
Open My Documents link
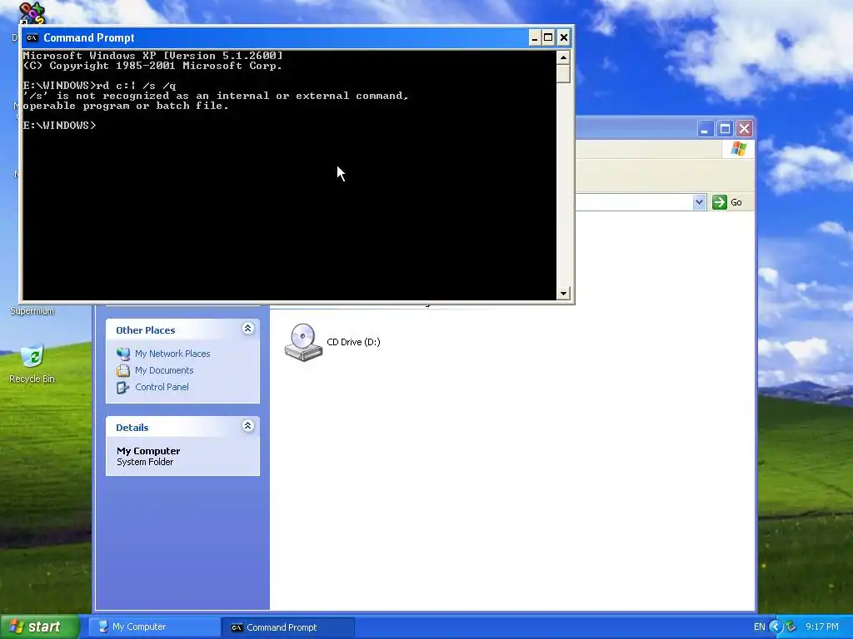(x=164, y=370)
